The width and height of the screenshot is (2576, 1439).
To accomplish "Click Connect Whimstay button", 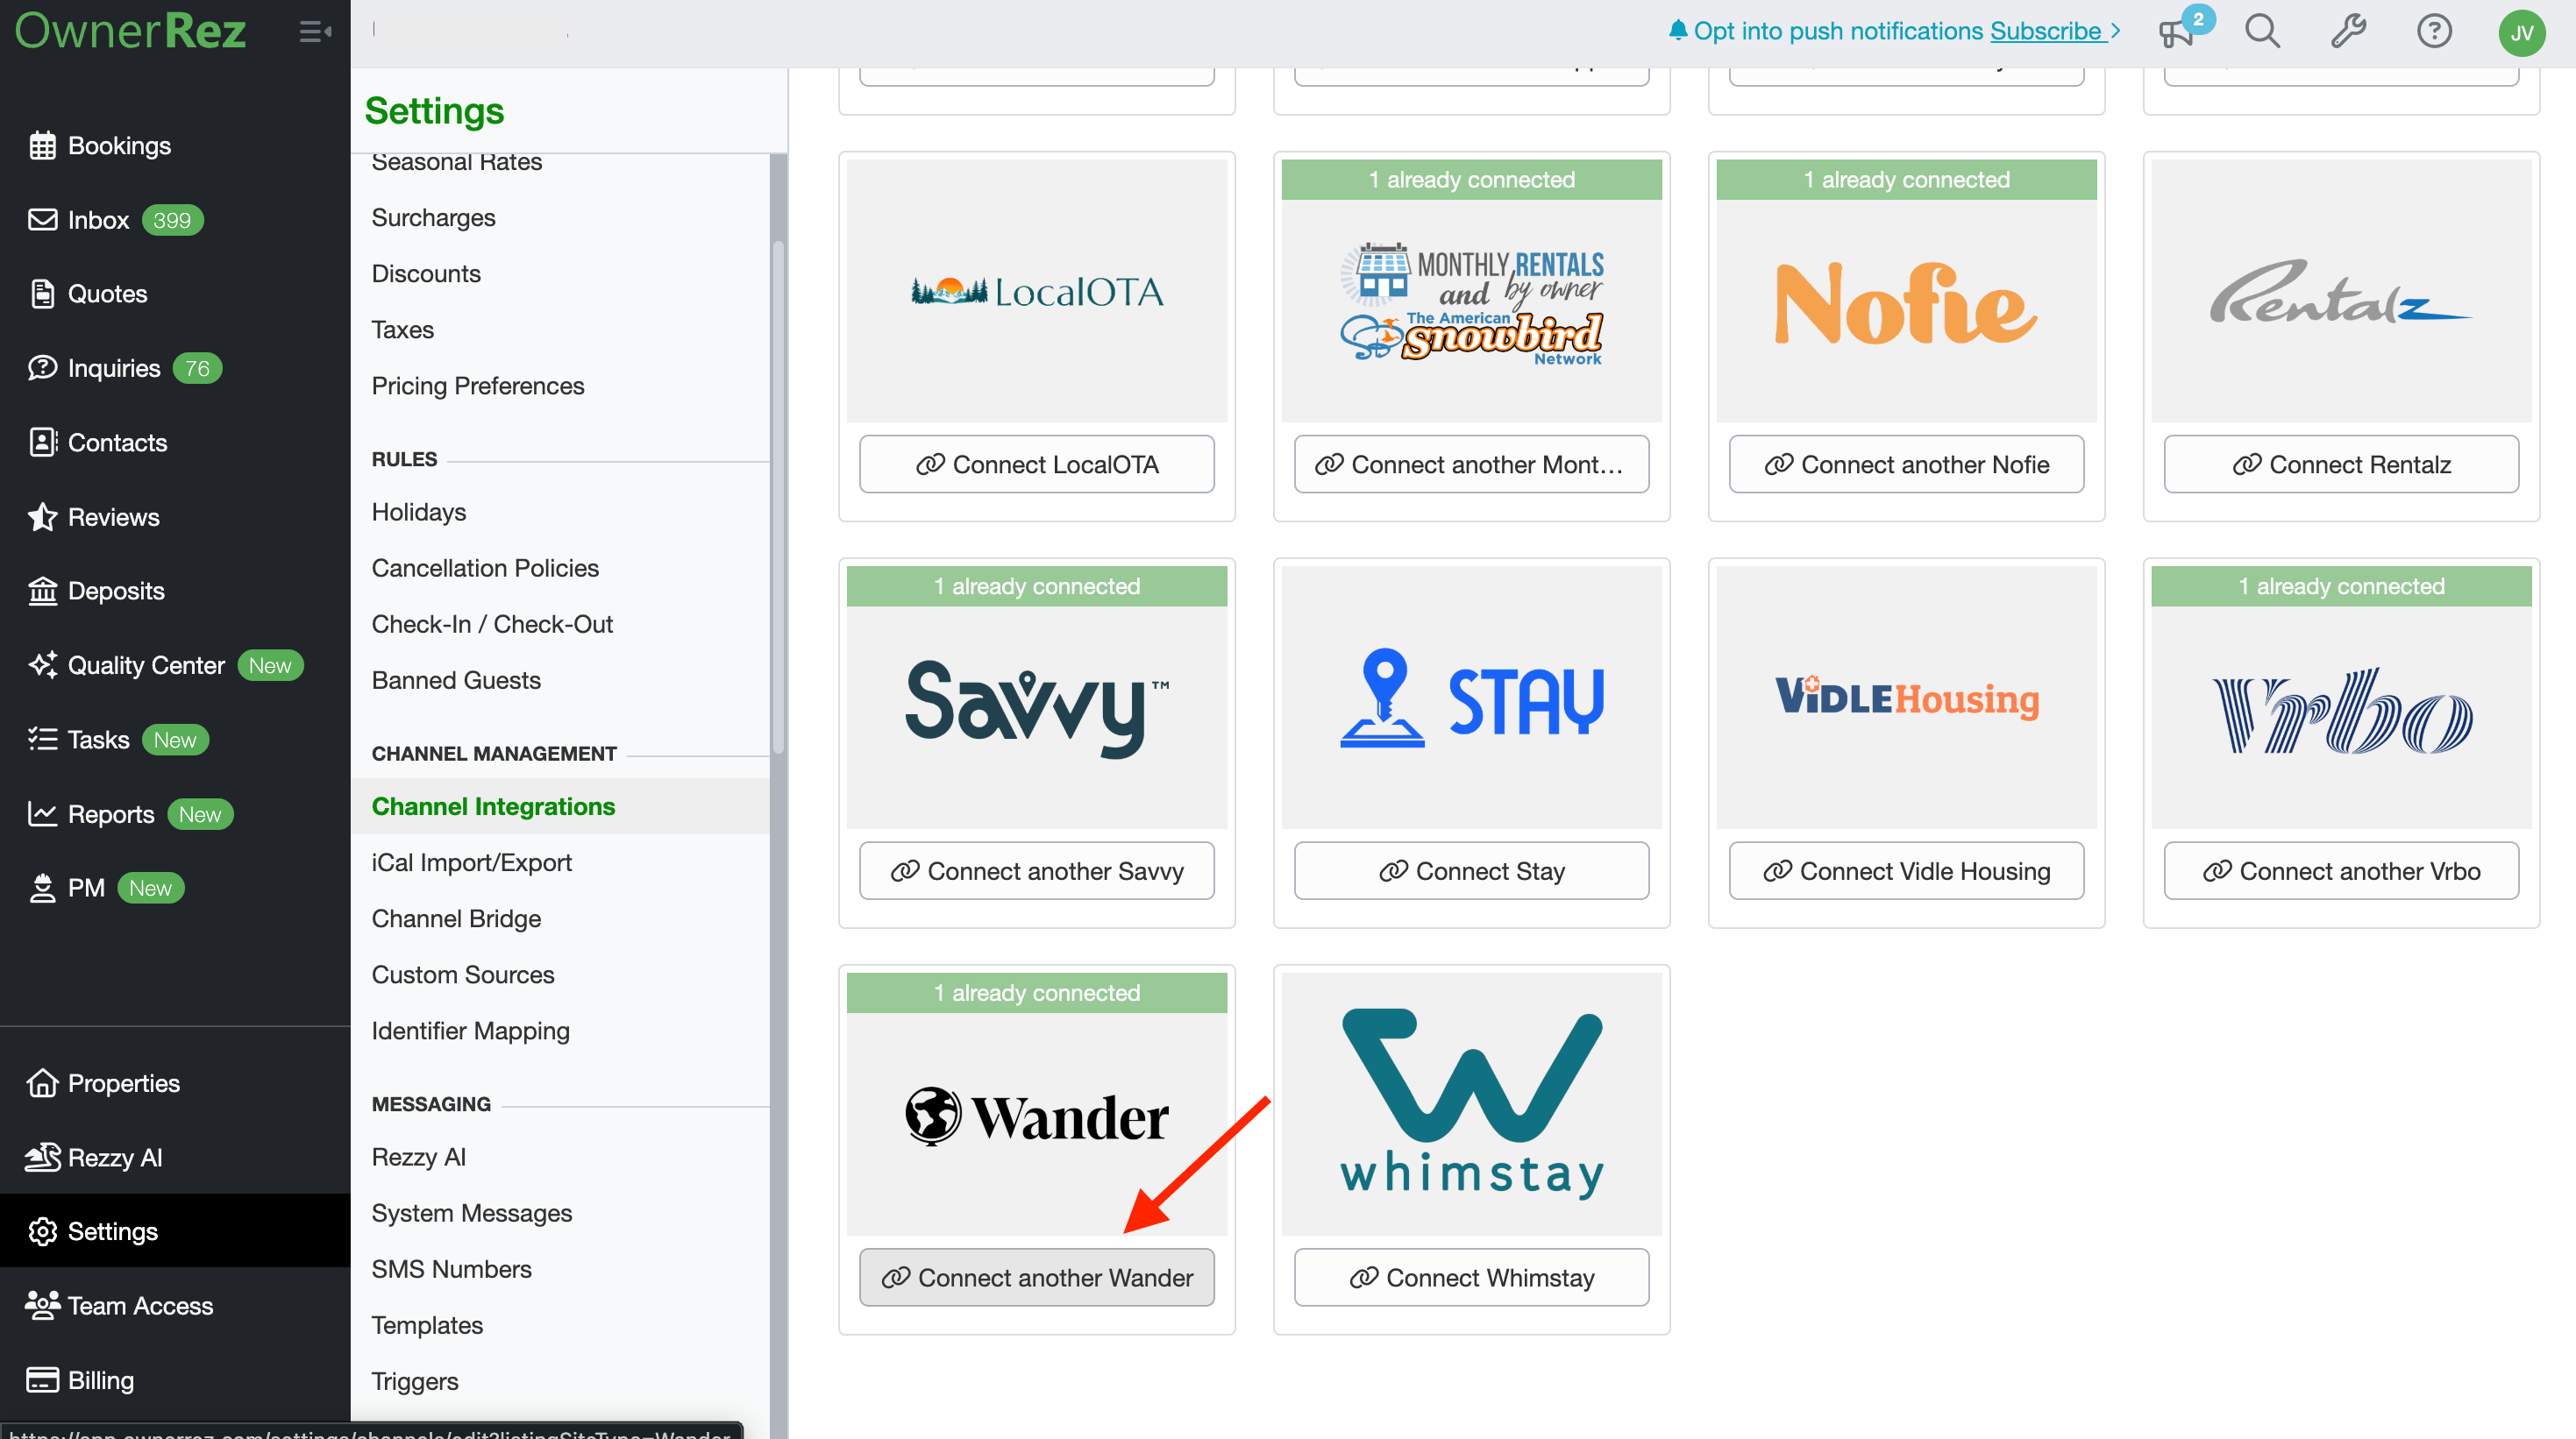I will [x=1472, y=1278].
